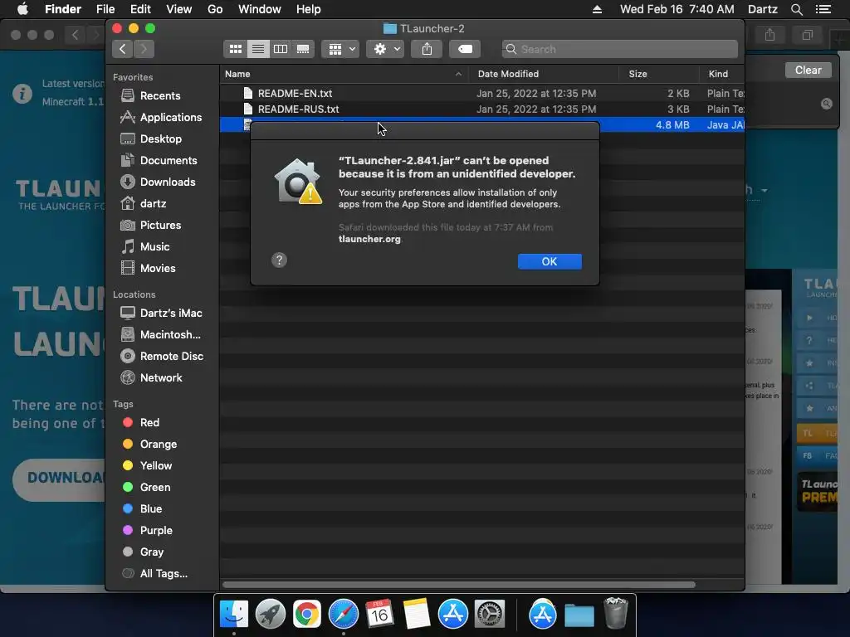The width and height of the screenshot is (850, 637).
Task: Switch Finder to column view
Action: [x=281, y=49]
